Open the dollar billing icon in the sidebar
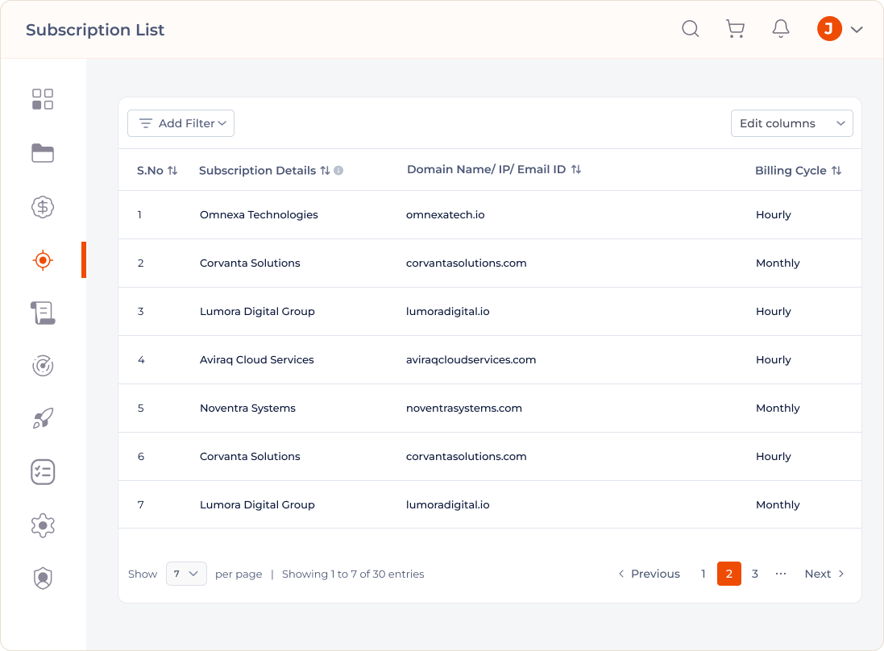 [x=43, y=207]
